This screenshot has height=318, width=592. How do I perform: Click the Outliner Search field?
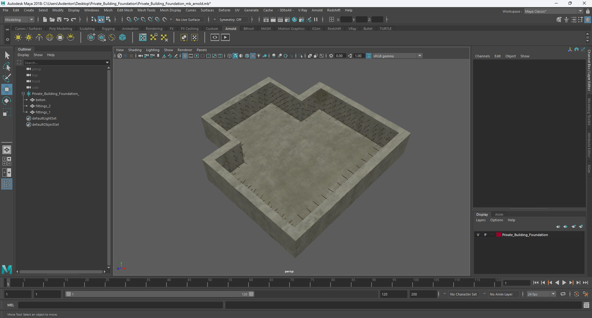tap(64, 63)
